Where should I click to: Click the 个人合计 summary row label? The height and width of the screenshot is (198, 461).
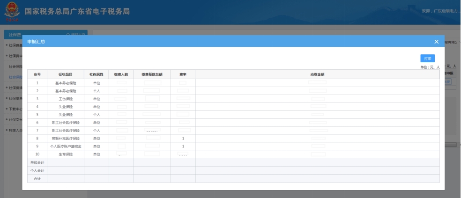37,170
